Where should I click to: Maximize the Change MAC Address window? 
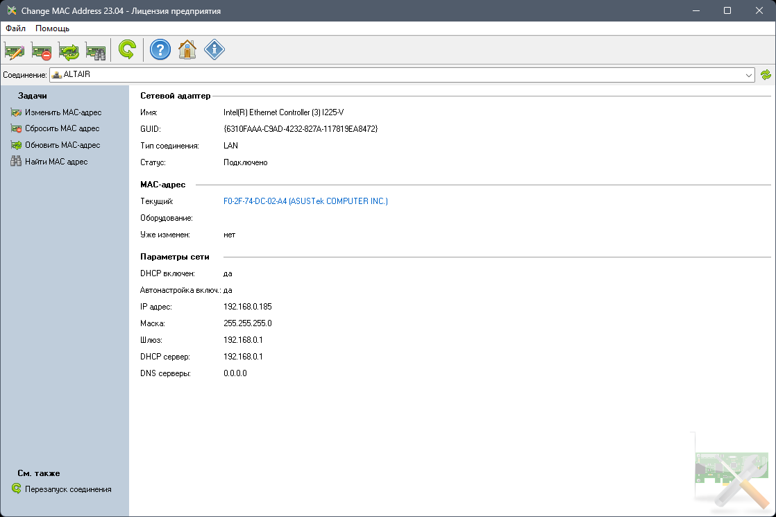tap(727, 10)
